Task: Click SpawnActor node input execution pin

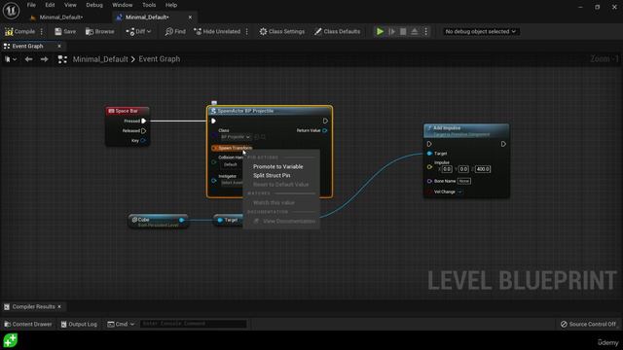Action: [x=214, y=121]
